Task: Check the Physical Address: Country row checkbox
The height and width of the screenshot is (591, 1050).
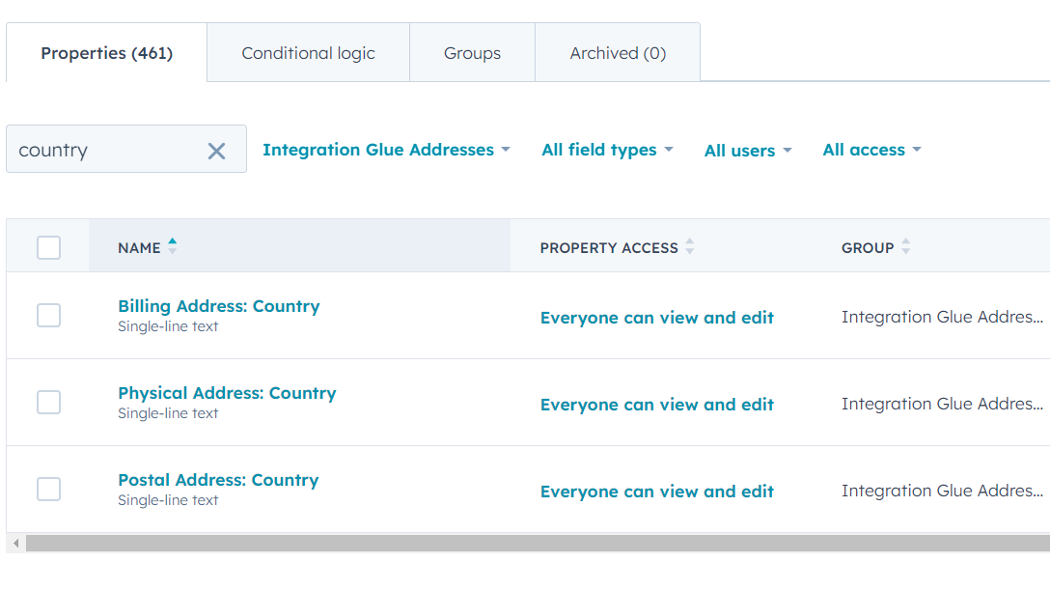Action: pos(48,403)
